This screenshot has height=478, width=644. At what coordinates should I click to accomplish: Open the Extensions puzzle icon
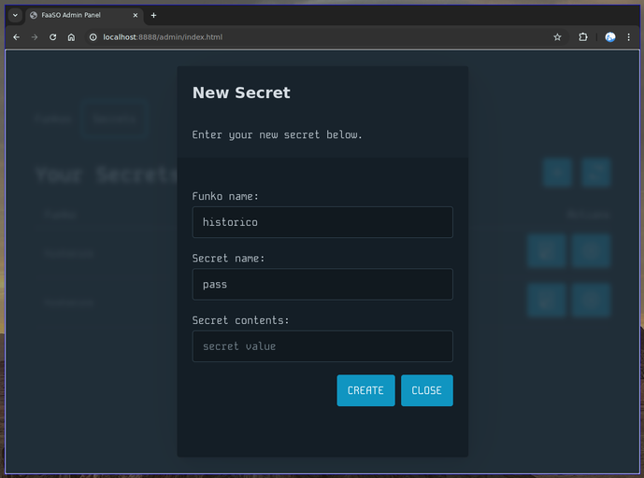[583, 37]
